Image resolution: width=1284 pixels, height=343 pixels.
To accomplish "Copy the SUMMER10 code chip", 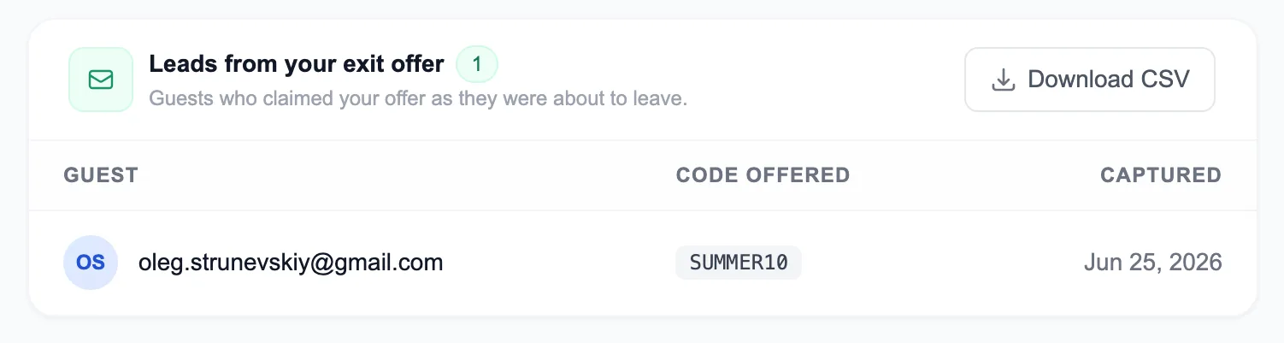I will (739, 263).
